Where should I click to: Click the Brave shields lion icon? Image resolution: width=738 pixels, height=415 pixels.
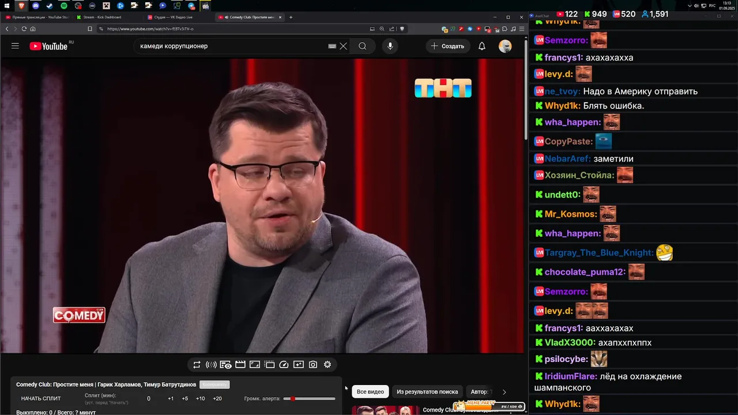pyautogui.click(x=402, y=29)
